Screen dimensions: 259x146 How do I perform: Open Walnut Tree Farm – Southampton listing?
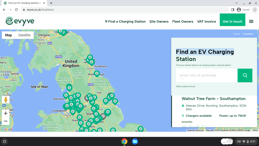[213, 99]
